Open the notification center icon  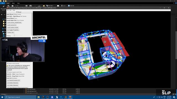pyautogui.click(x=174, y=97)
